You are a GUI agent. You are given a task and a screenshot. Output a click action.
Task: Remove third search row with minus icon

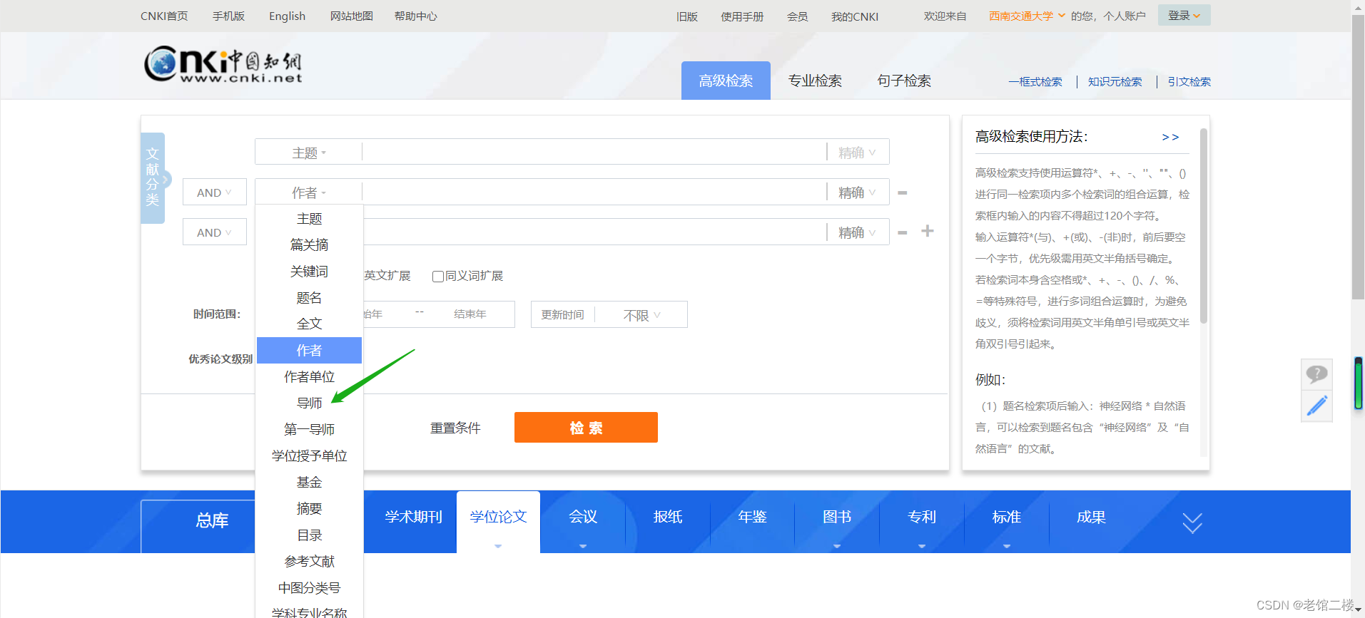903,233
